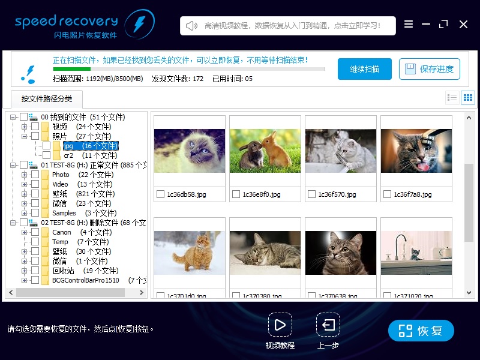
Task: Check the jpg (16 个文件) checkbox
Action: (x=47, y=146)
